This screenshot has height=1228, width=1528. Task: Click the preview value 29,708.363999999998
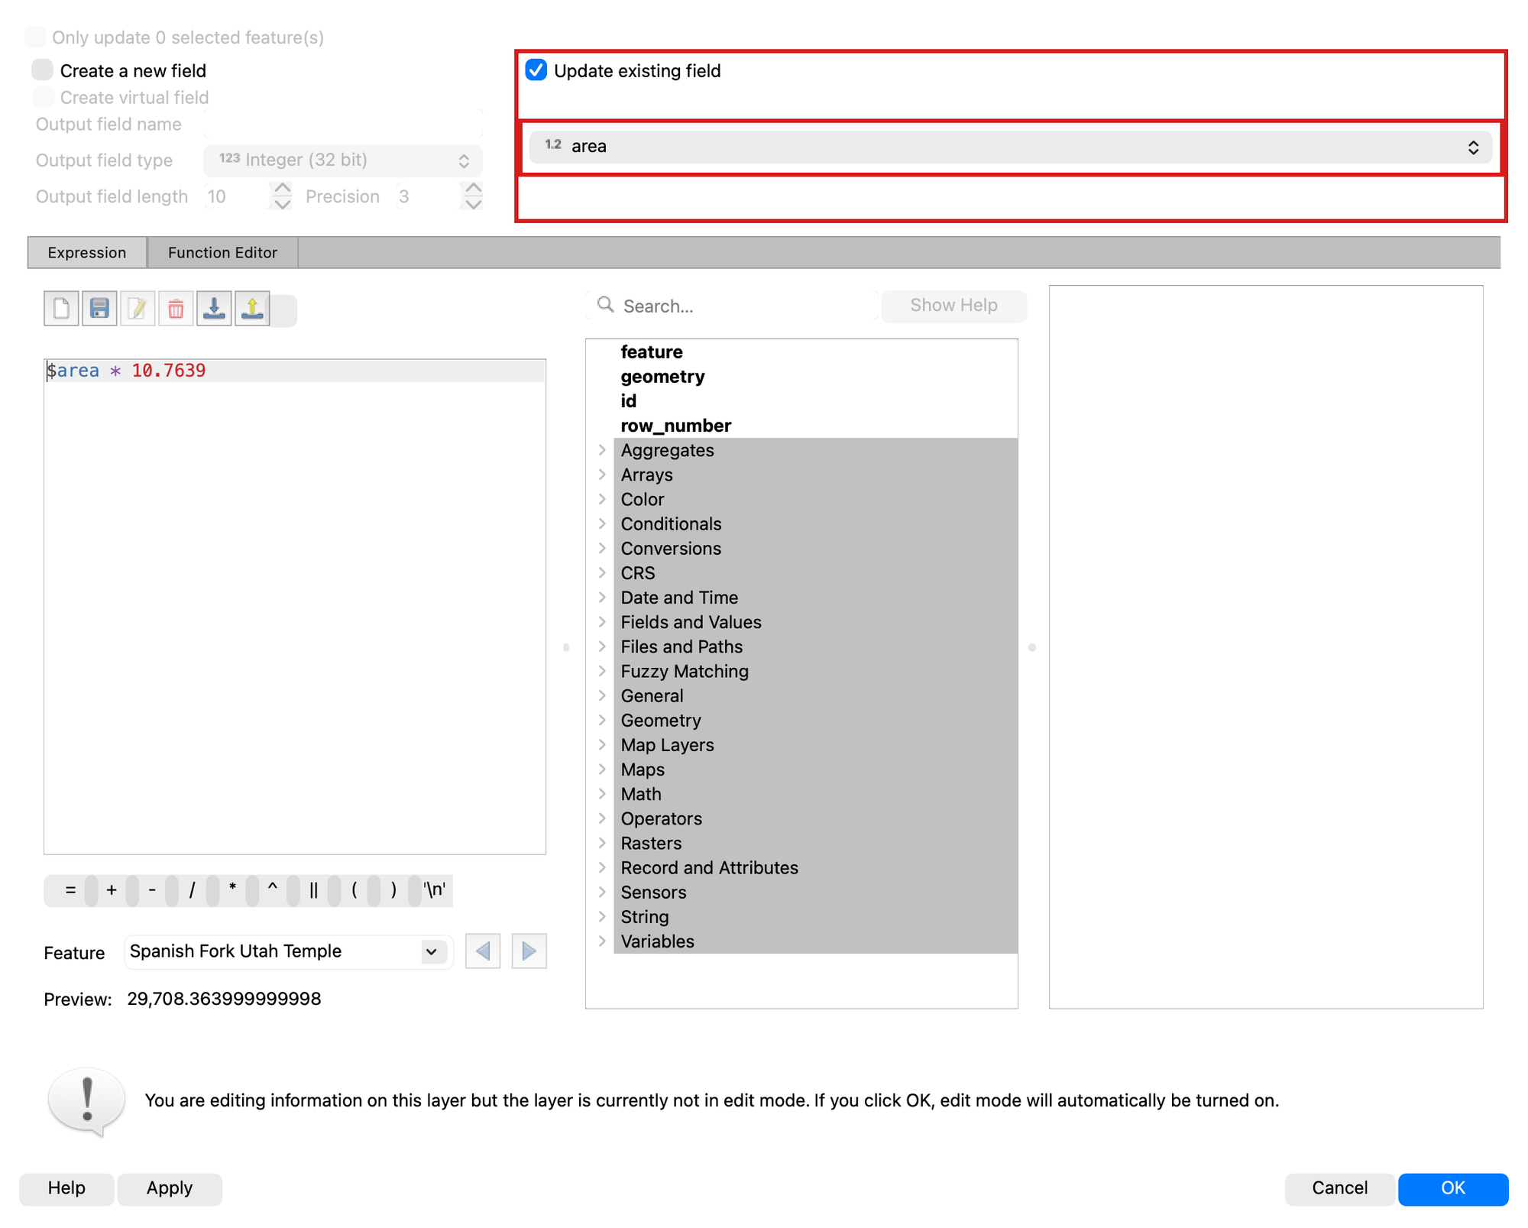pos(224,999)
